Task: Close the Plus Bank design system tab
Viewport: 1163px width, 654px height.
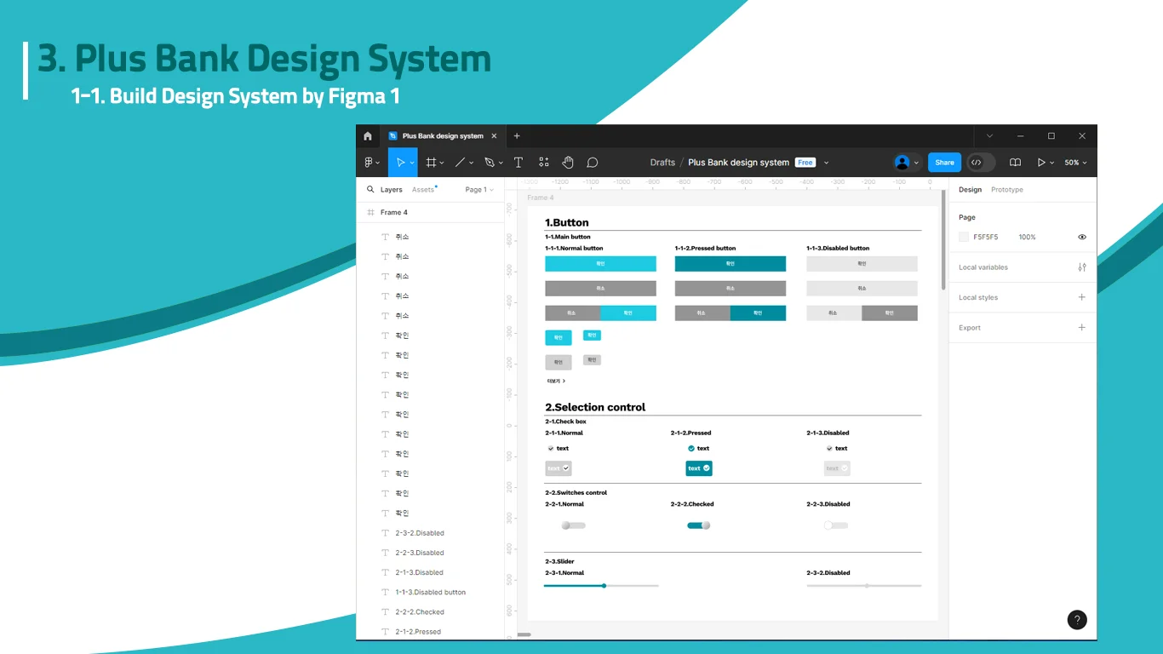Action: (x=494, y=136)
